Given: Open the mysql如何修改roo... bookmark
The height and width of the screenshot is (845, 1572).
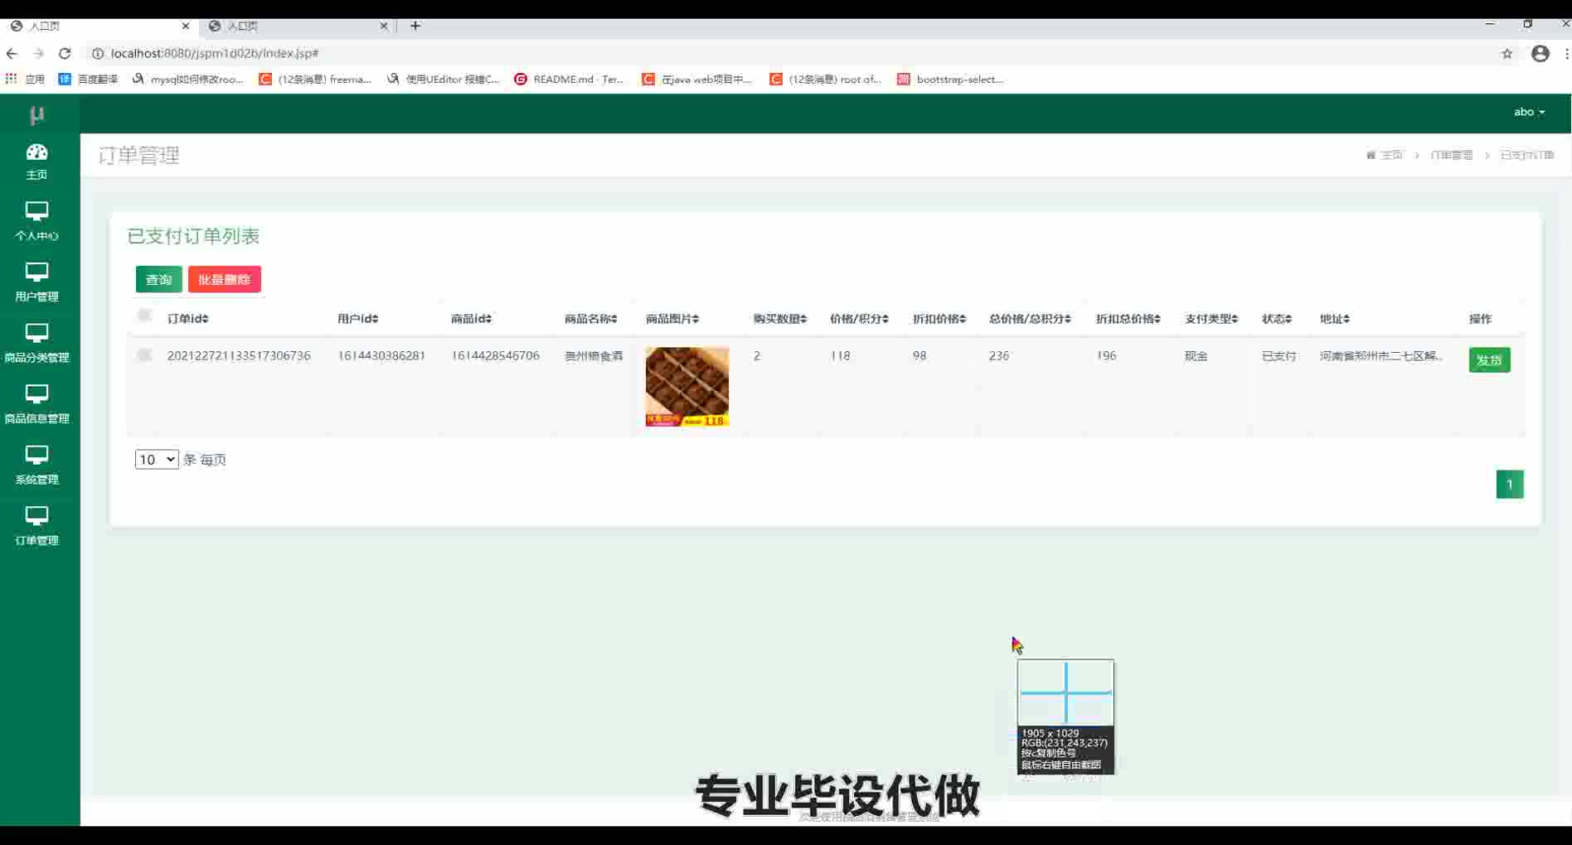Looking at the screenshot, I should 187,79.
